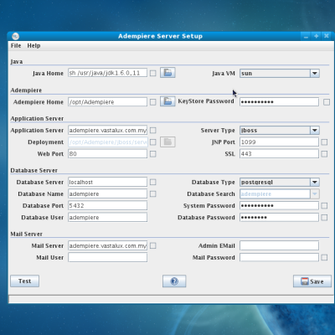Click the empty Admin EMail field
This screenshot has width=335, height=335.
tap(279, 245)
